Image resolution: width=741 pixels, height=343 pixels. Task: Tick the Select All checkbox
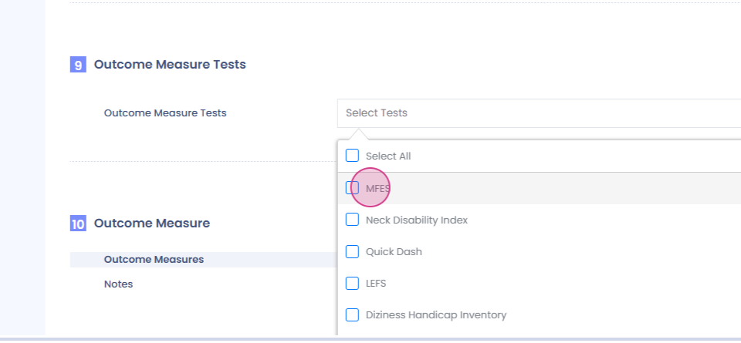tap(352, 156)
